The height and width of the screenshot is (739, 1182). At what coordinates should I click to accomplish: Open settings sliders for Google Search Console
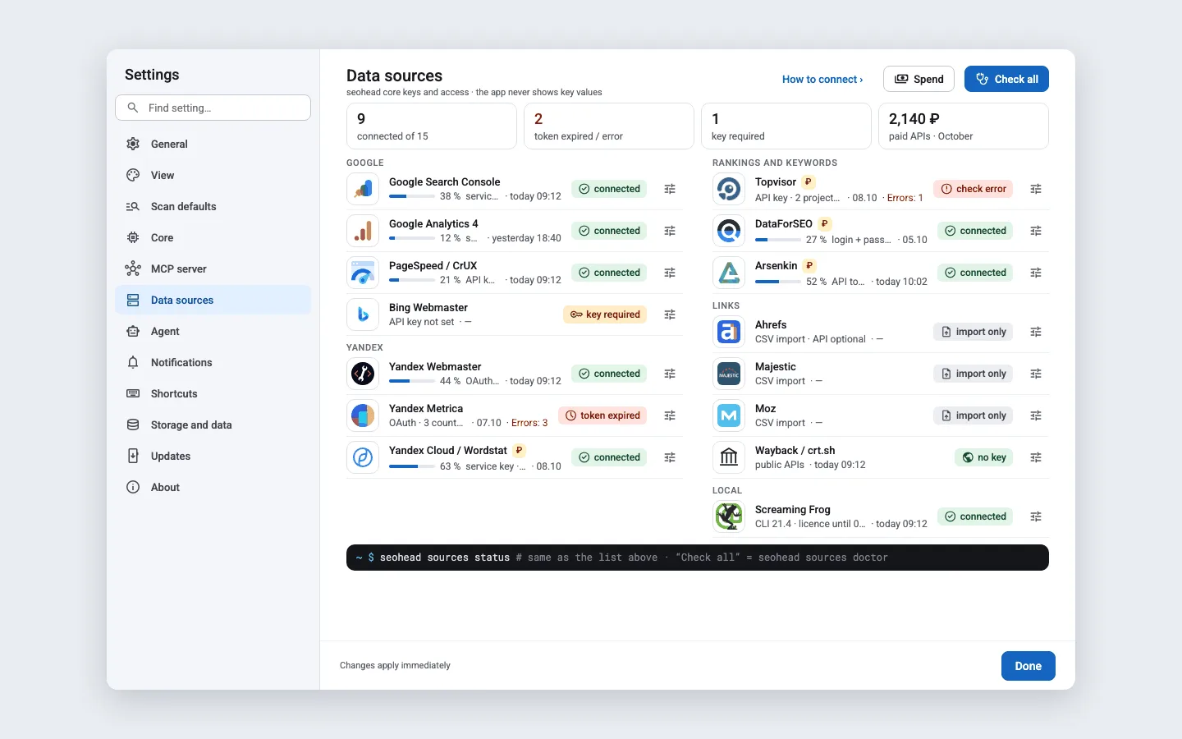(670, 189)
